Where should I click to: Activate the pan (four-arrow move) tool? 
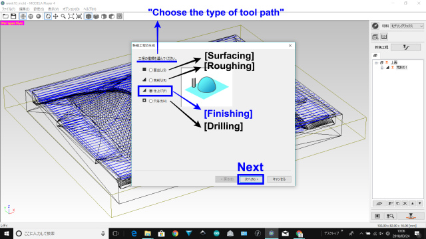pos(56,16)
